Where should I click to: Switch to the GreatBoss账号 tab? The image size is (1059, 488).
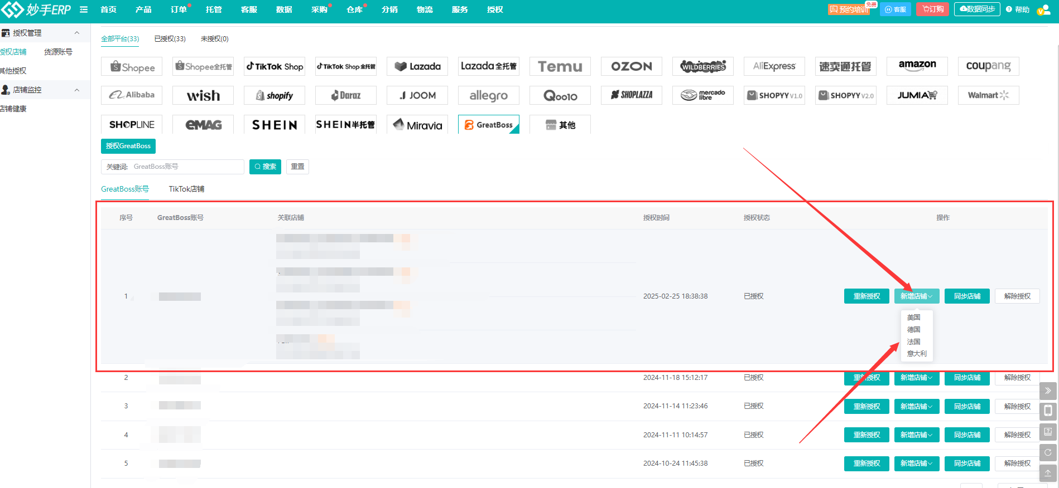click(x=125, y=189)
